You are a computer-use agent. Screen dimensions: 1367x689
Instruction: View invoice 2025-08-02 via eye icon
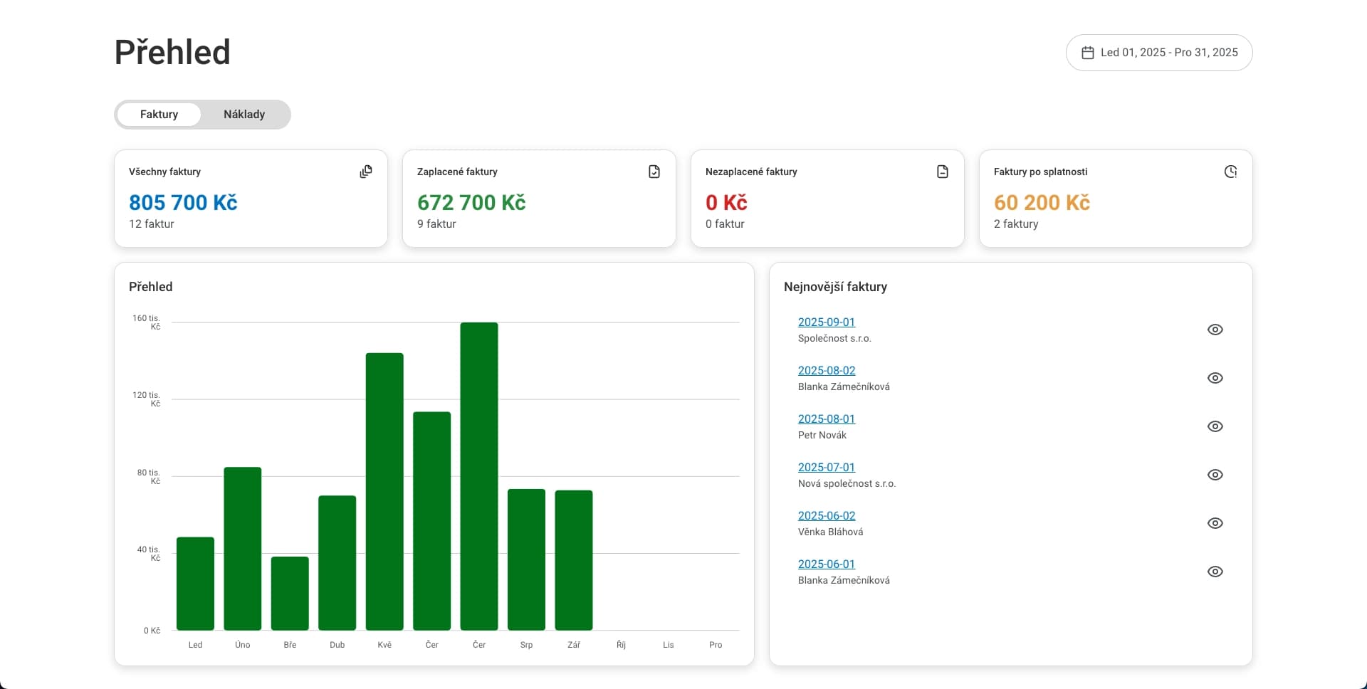pyautogui.click(x=1215, y=378)
